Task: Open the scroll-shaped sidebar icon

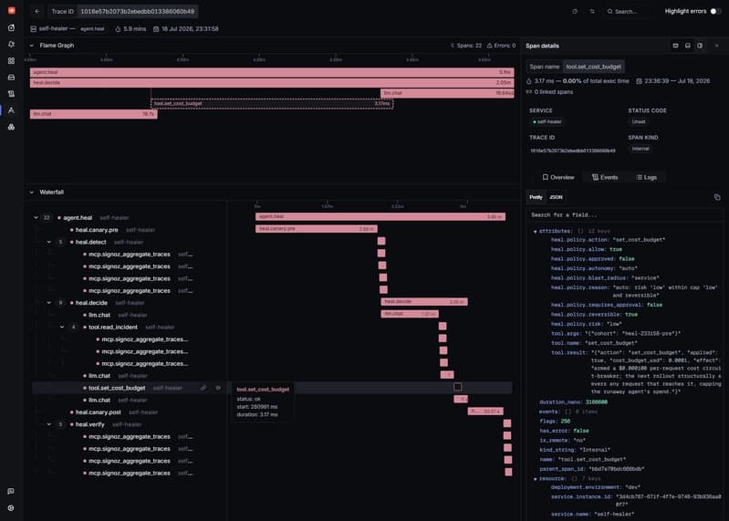Action: tap(11, 93)
